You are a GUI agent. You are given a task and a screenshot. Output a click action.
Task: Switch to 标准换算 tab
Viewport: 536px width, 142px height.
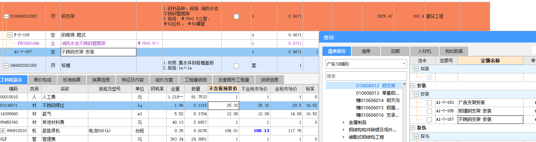pyautogui.click(x=72, y=80)
